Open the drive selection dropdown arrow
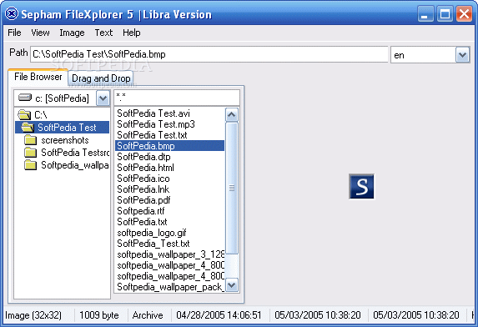 tap(103, 98)
